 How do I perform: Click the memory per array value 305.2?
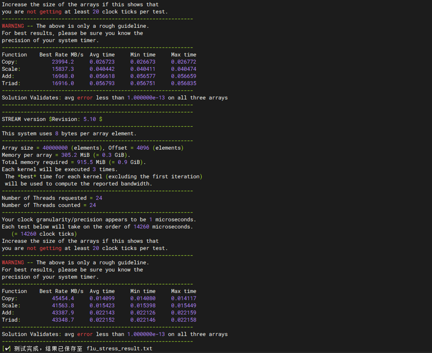point(69,155)
